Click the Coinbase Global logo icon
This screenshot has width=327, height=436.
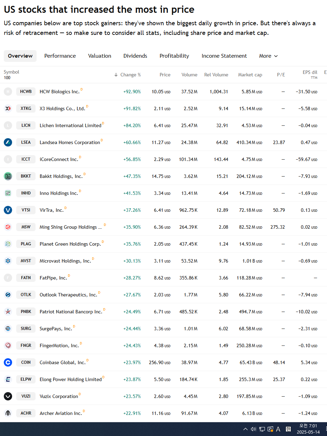click(8, 362)
